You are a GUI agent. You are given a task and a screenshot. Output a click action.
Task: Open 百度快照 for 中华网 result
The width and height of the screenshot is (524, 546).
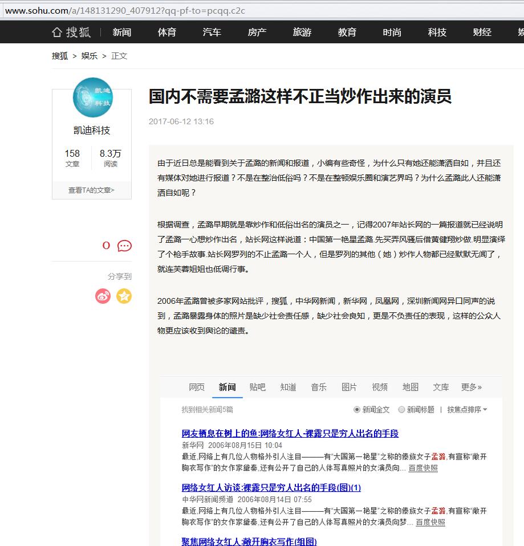(430, 522)
